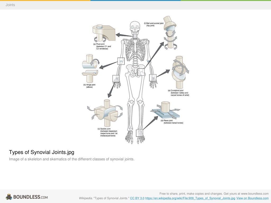Click the Wikipedia citation source text

pyautogui.click(x=104, y=198)
